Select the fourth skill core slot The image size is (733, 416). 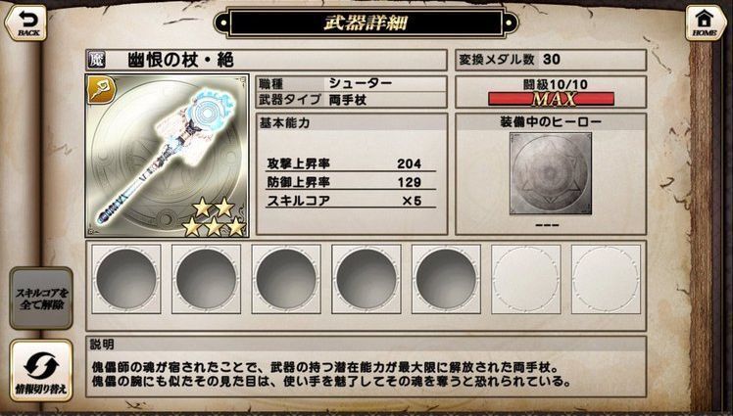[x=366, y=279]
